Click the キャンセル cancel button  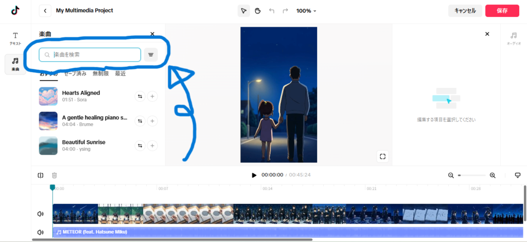pyautogui.click(x=465, y=11)
